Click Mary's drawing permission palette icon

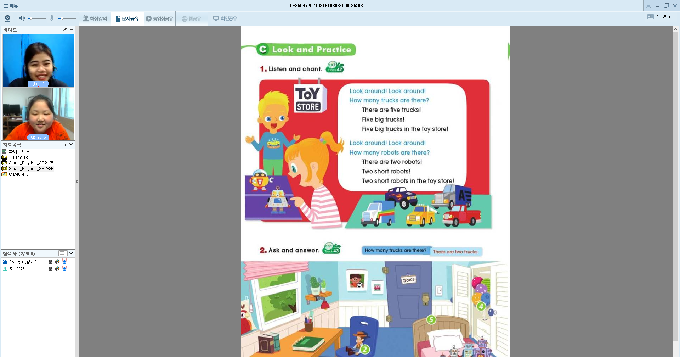57,262
